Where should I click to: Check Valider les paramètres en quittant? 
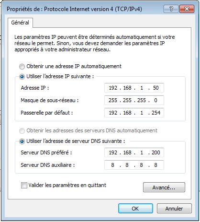[24, 186]
